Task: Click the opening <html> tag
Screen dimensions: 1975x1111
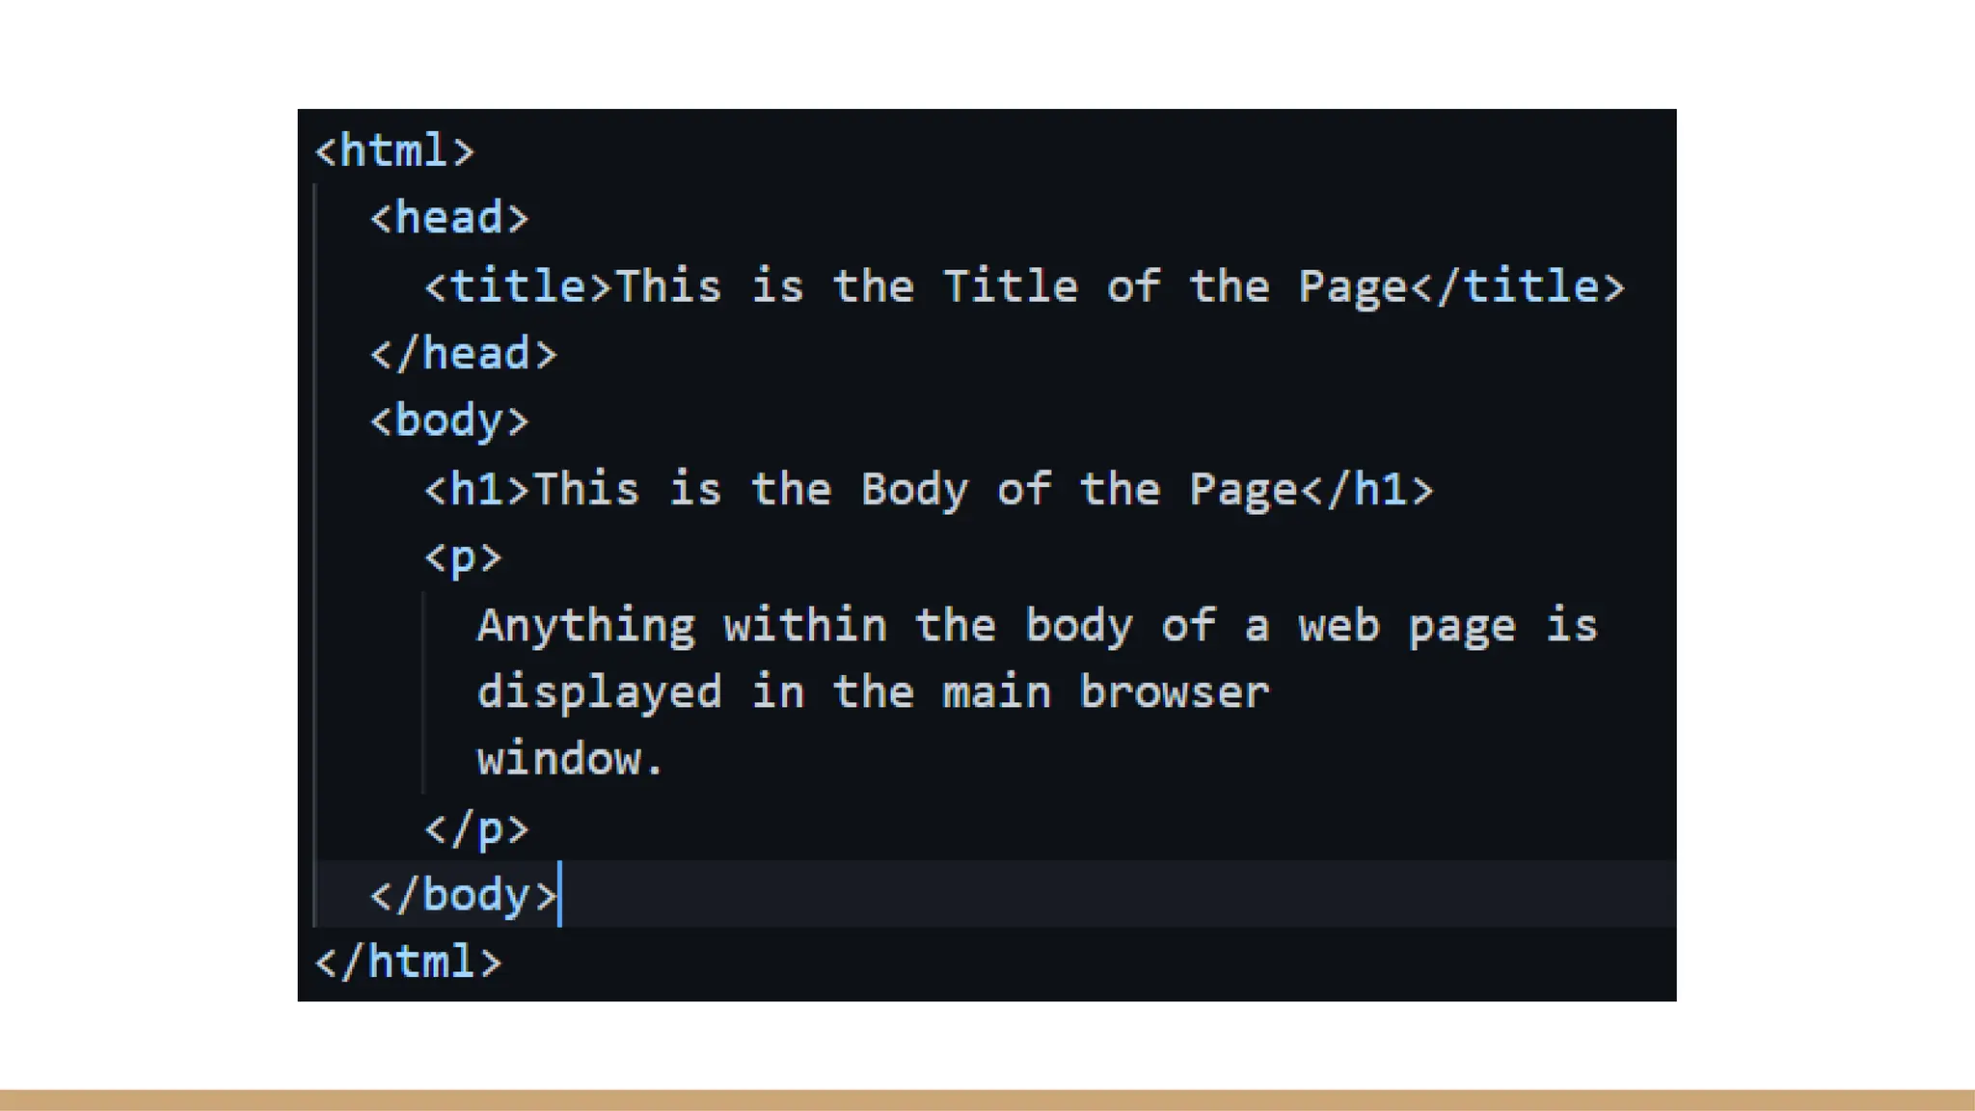Action: [x=394, y=151]
